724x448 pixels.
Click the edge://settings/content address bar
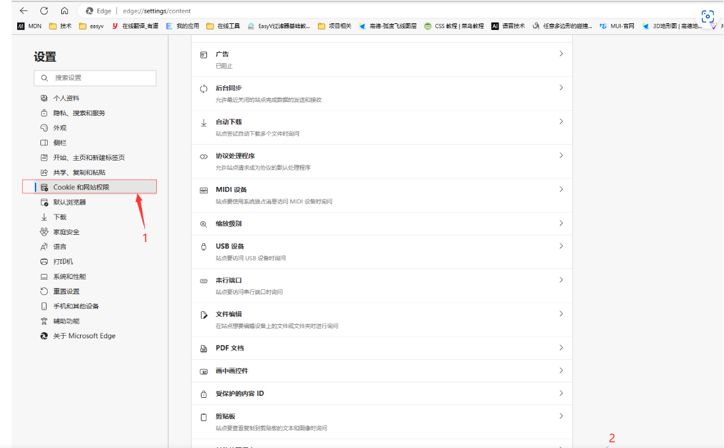coord(157,11)
